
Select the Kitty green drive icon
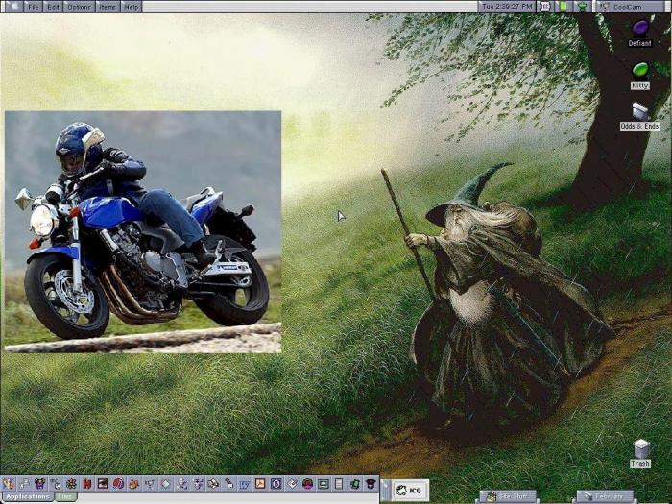(x=640, y=70)
